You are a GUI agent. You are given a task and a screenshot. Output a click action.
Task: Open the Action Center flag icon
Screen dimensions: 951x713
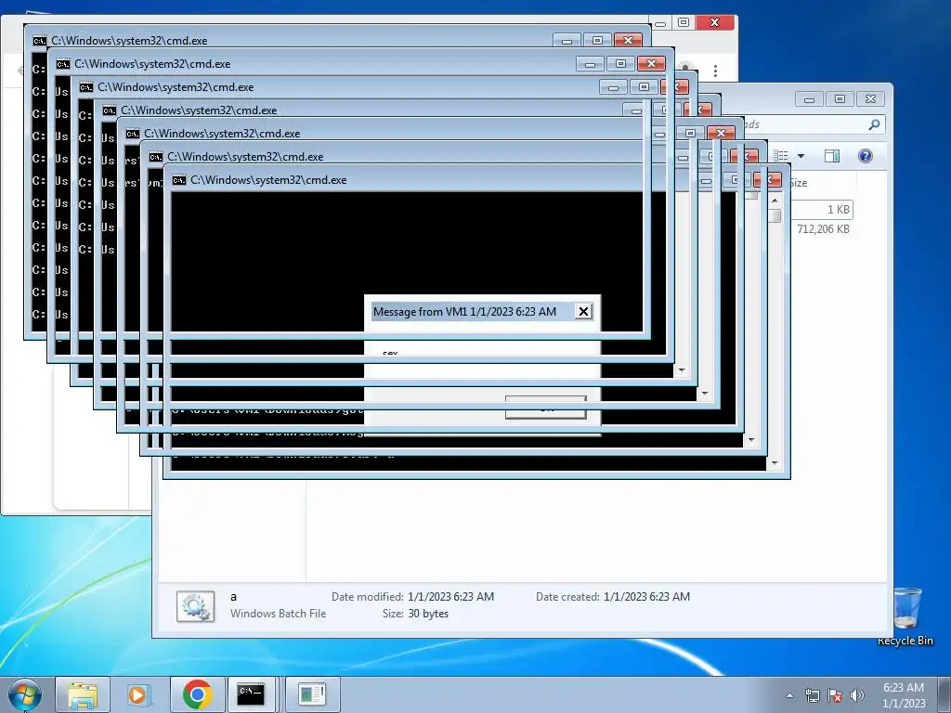835,695
